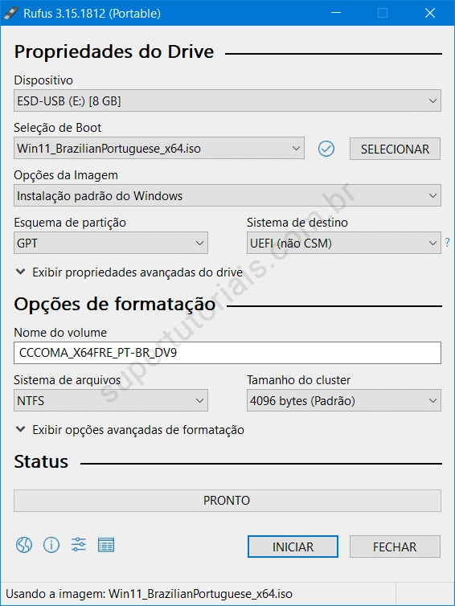This screenshot has height=606, width=455.
Task: Click the Nome do volume text field
Action: pyautogui.click(x=227, y=353)
